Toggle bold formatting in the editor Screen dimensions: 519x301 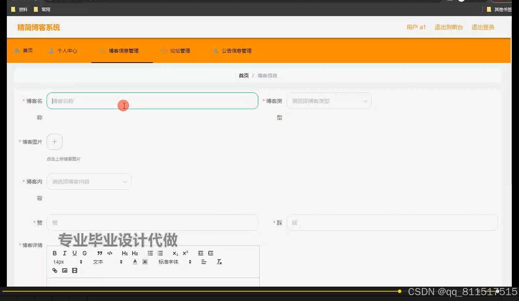55,253
